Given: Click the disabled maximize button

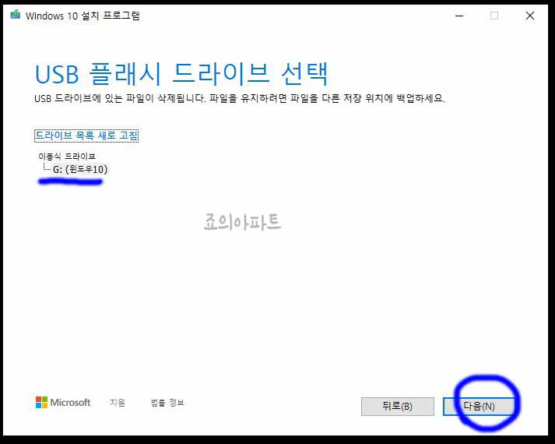Looking at the screenshot, I should tap(494, 16).
